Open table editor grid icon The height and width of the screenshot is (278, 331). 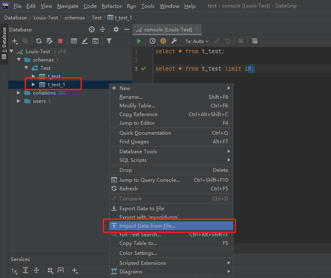74,41
